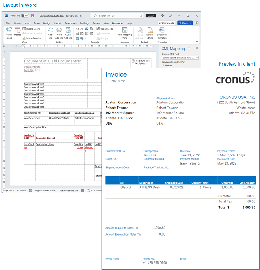Click the Comments button
260x270 pixels.
tap(166, 23)
